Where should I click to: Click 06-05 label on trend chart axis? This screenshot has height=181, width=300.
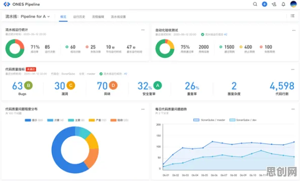pyautogui.click(x=204, y=175)
